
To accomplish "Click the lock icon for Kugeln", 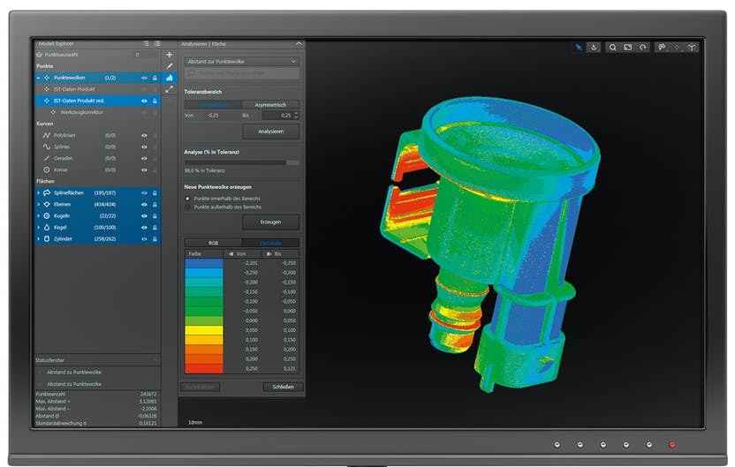I will (155, 216).
